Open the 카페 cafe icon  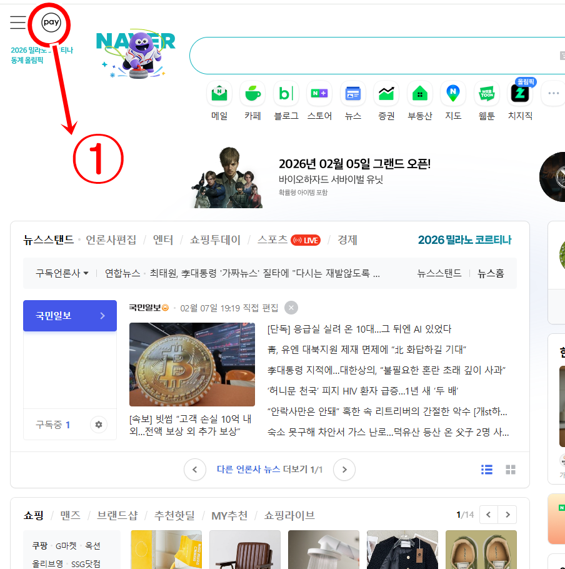(x=252, y=94)
